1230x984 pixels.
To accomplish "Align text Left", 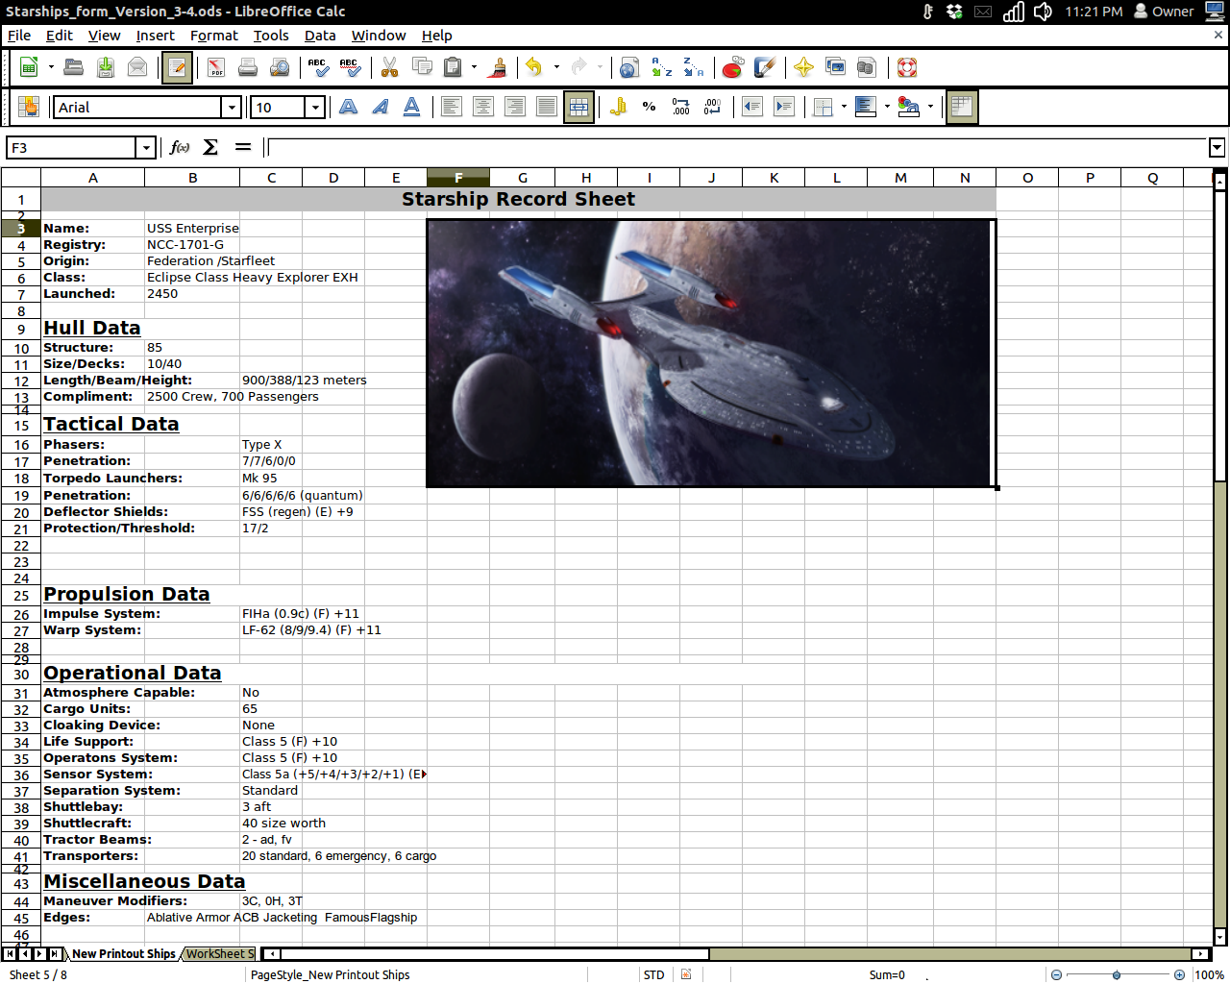I will pyautogui.click(x=451, y=107).
